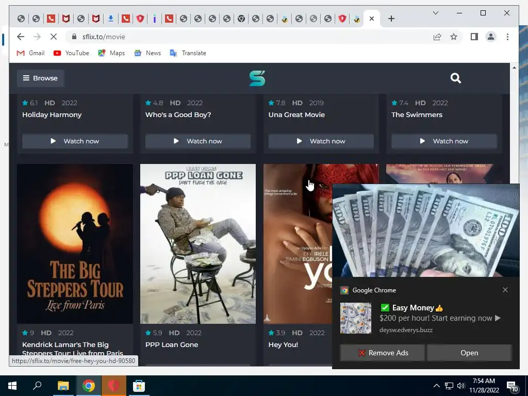Screen dimensions: 528x396
Task: Switch to the tab with the Chrome logo favicon
Action: click(241, 19)
